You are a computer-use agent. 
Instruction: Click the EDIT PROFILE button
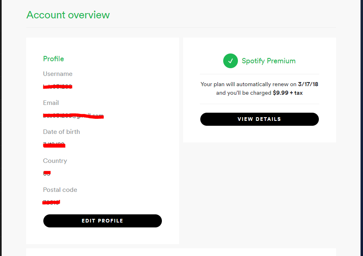102,220
